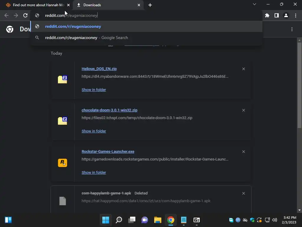302x227 pixels.
Task: Go forward to the next page
Action: (16, 15)
